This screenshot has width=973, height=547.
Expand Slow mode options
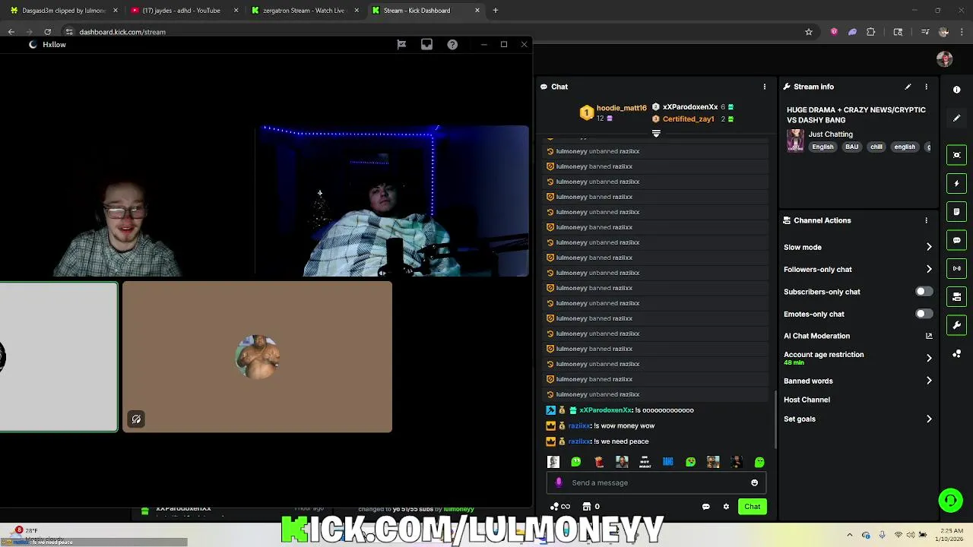pyautogui.click(x=929, y=247)
